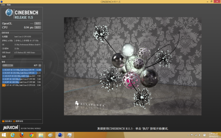Show hidden system tray icons

point(188,135)
